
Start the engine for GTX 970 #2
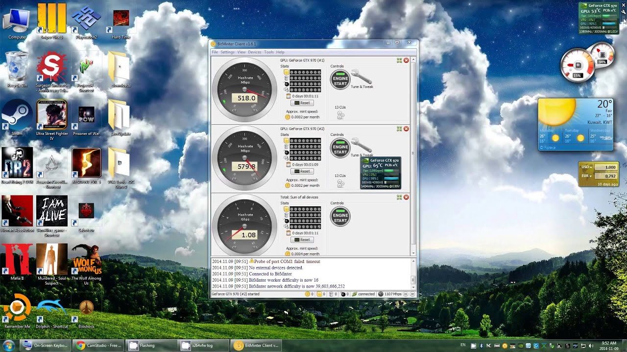click(340, 149)
